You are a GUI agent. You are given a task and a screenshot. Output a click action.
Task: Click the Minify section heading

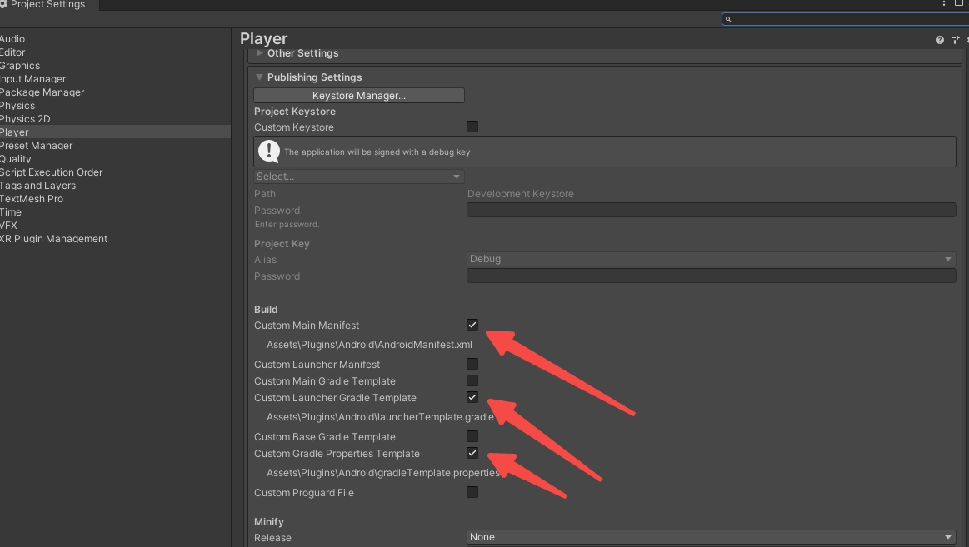coord(269,522)
